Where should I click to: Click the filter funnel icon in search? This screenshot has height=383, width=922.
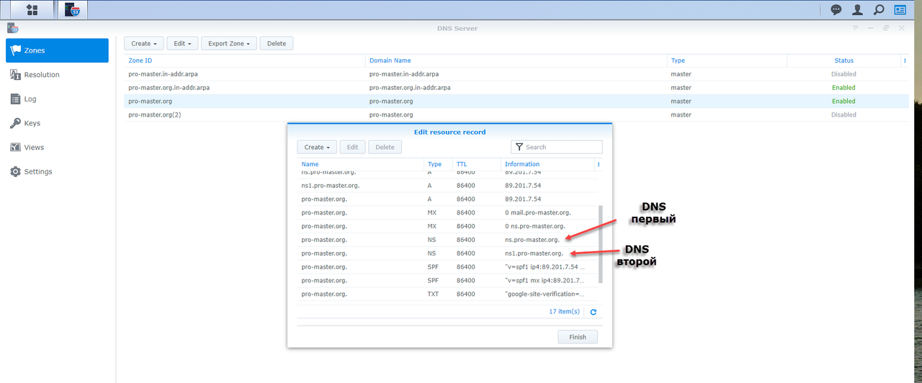[519, 147]
